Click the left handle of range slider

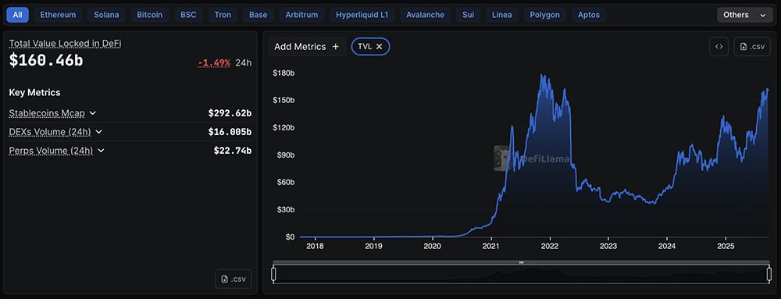click(273, 274)
